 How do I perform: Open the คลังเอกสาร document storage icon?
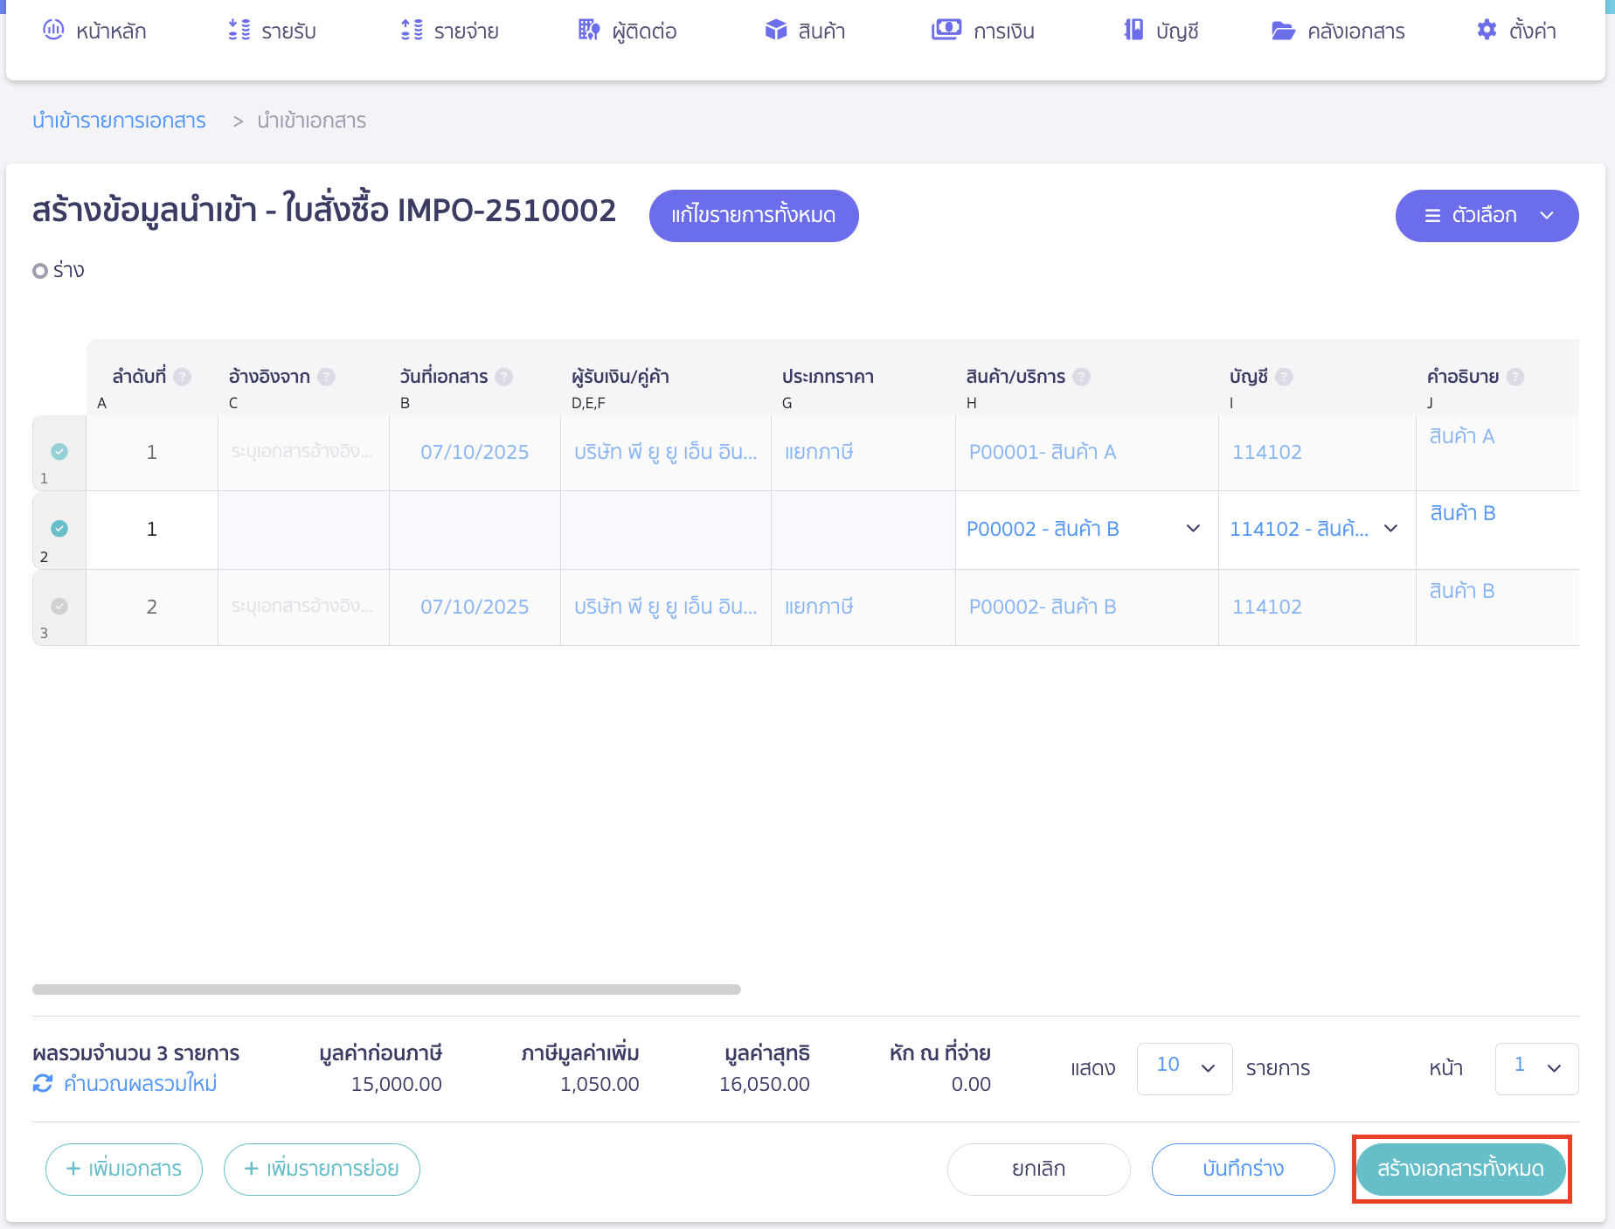click(1283, 29)
